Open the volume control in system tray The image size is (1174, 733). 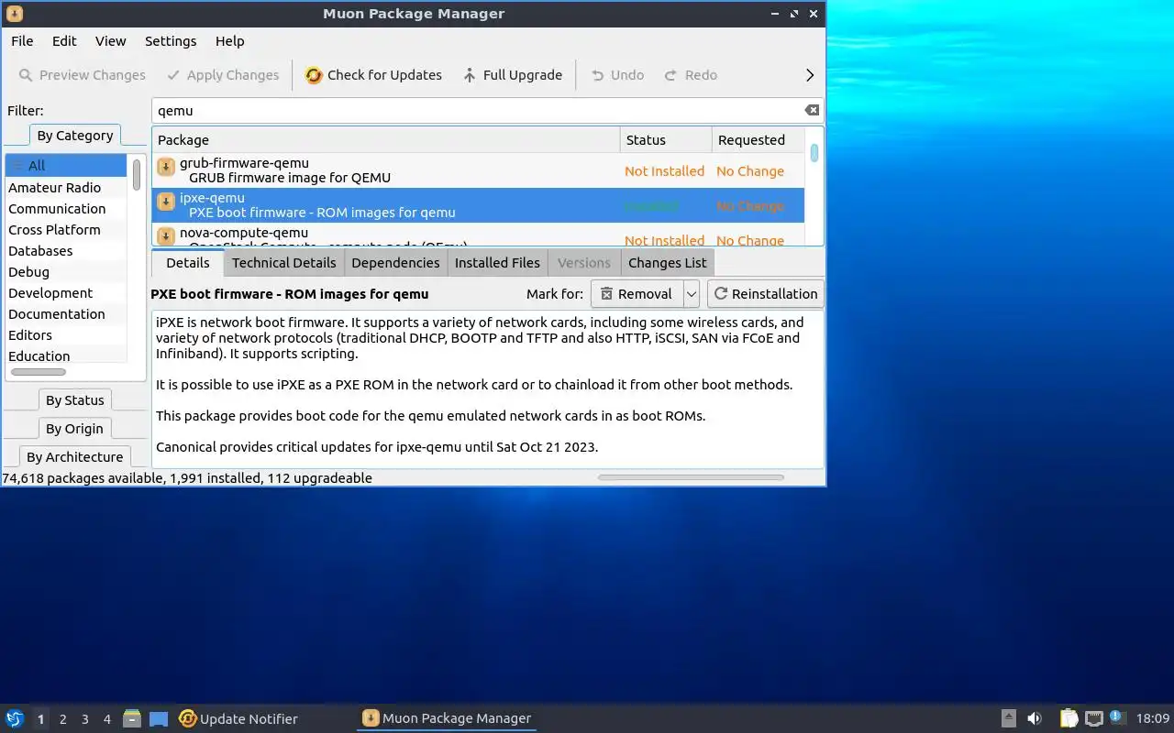click(1034, 718)
